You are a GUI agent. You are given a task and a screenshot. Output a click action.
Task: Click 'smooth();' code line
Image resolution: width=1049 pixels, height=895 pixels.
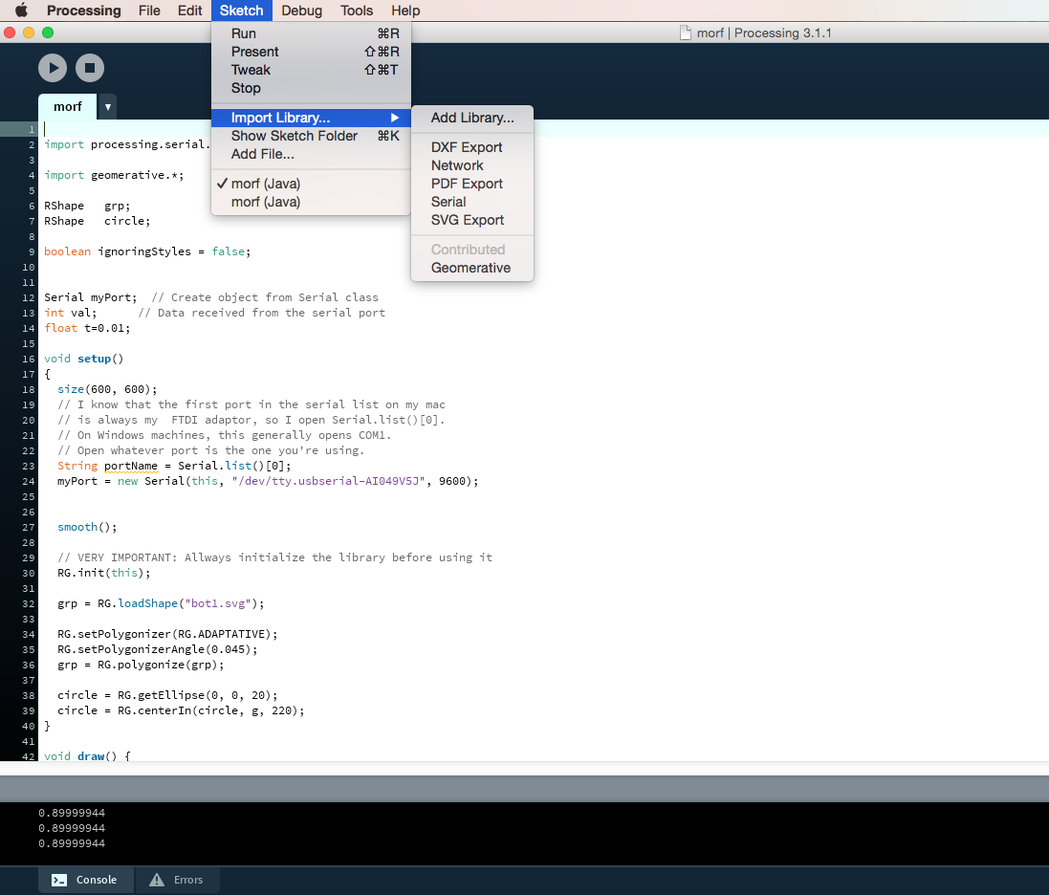click(x=87, y=527)
